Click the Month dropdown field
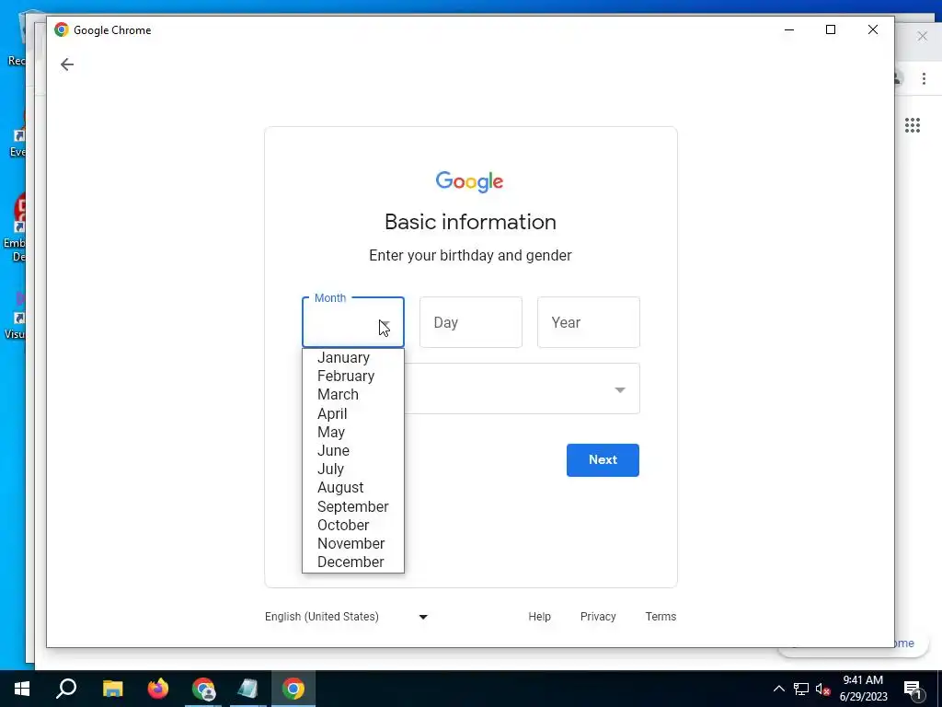The image size is (942, 707). coord(352,322)
